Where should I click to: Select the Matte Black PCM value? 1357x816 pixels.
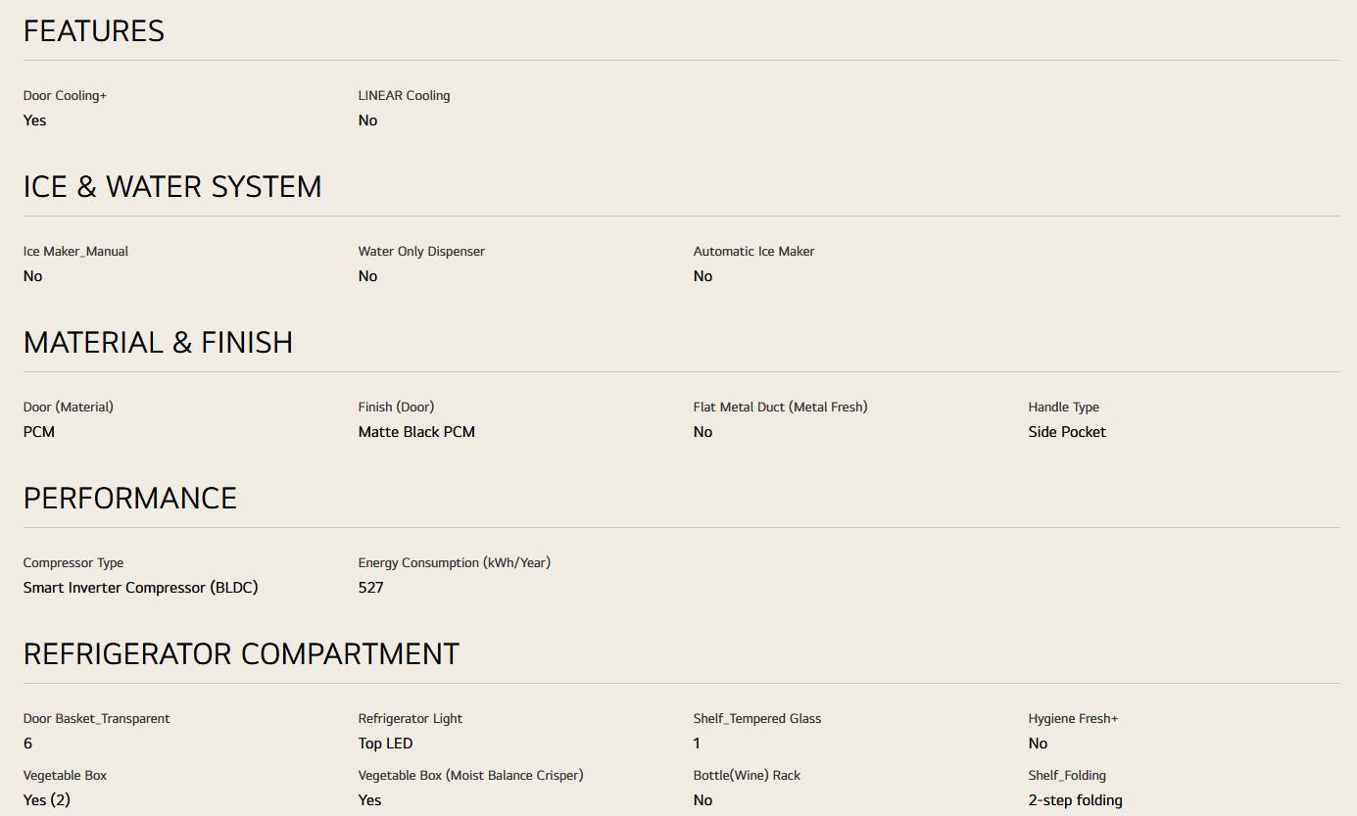(x=416, y=432)
